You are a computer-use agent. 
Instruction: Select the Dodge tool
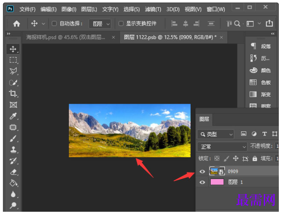coord(13,205)
